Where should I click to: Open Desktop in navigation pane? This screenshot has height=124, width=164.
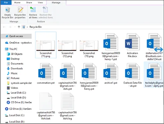[x=13, y=59]
